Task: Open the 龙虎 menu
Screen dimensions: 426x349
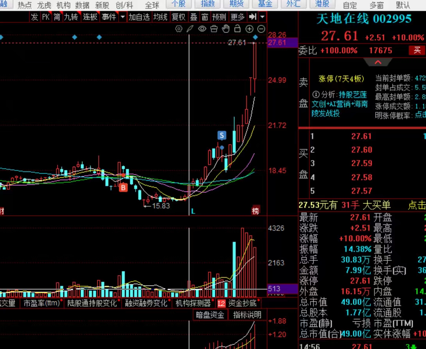Action: pyautogui.click(x=44, y=5)
